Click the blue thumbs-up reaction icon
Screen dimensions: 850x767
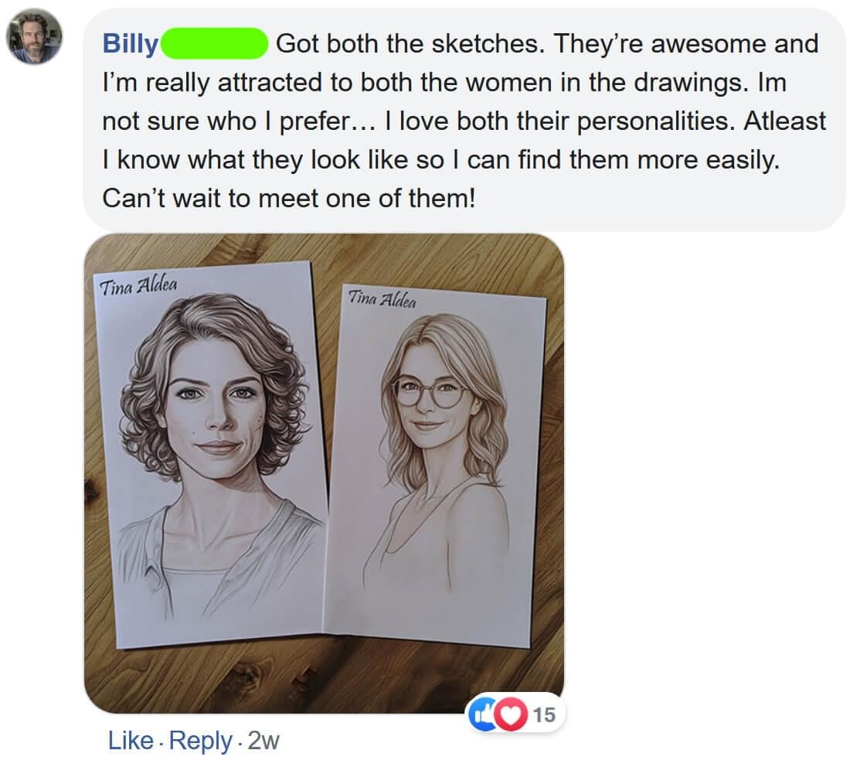click(x=482, y=714)
